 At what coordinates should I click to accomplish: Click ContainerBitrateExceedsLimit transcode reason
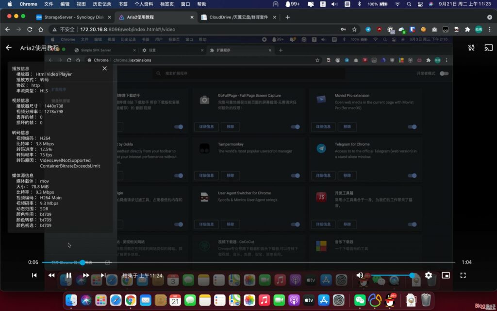point(70,166)
